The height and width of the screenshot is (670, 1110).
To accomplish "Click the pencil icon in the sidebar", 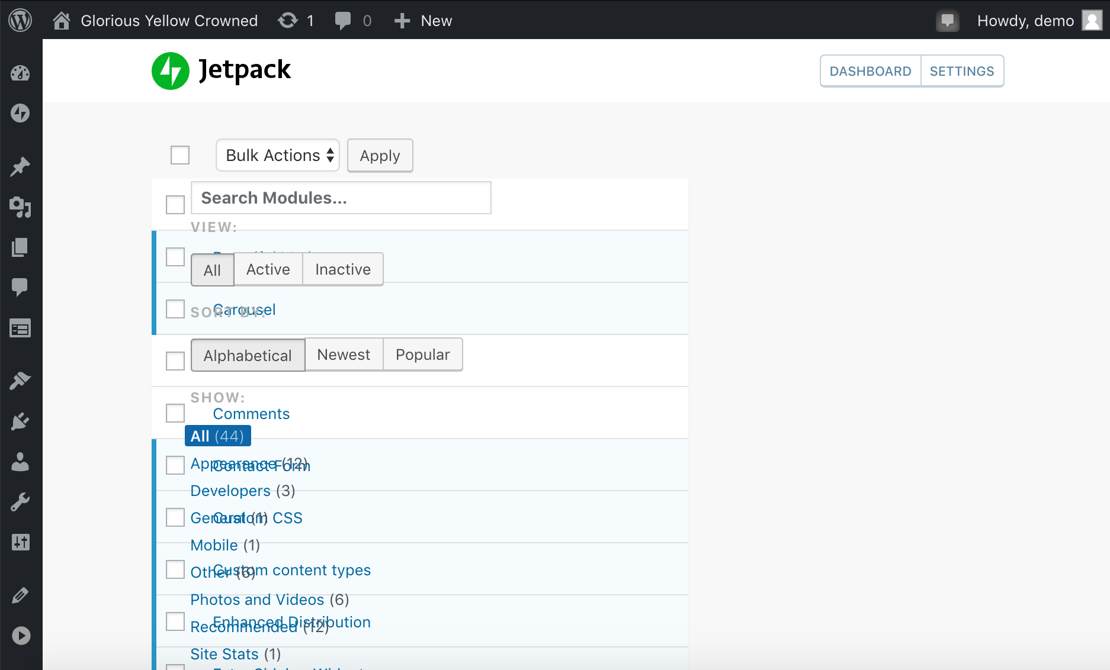I will pyautogui.click(x=20, y=595).
